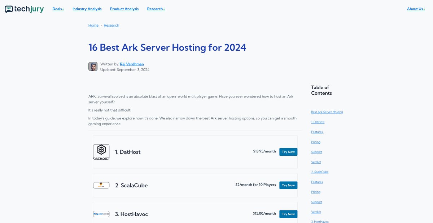Open the Industry Analysis menu item
Image resolution: width=433 pixels, height=223 pixels.
87,9
